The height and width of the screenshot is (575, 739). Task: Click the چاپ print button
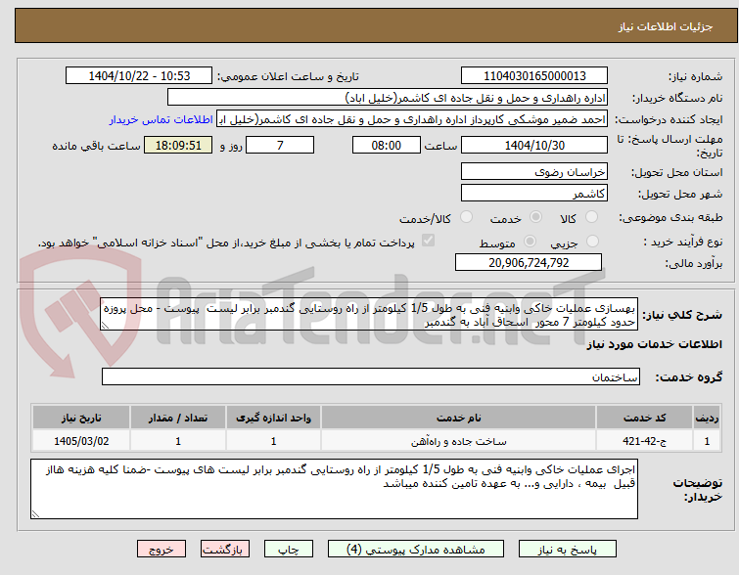click(x=289, y=550)
